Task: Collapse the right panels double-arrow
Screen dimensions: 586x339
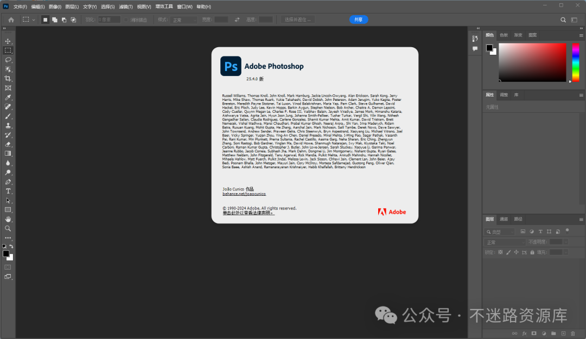Action: click(x=581, y=28)
